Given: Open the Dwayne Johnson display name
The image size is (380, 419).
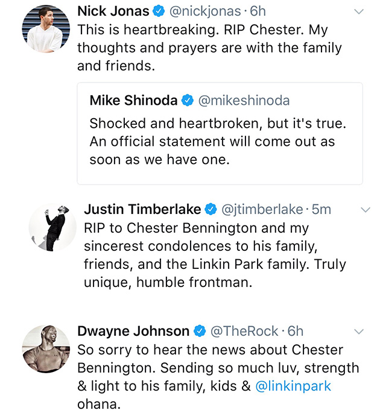Looking at the screenshot, I should 133,331.
